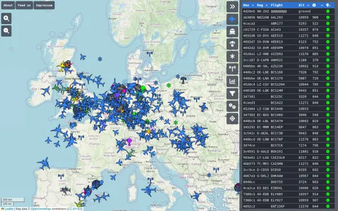Click the position pin column header icon
Viewport: 338px width, 211px height.
(x=328, y=5)
